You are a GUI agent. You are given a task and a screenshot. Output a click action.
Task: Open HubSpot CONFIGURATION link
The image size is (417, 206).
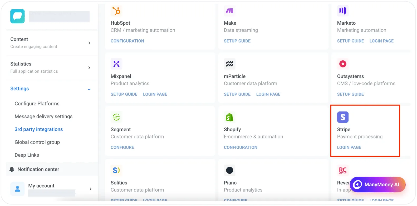click(x=127, y=41)
